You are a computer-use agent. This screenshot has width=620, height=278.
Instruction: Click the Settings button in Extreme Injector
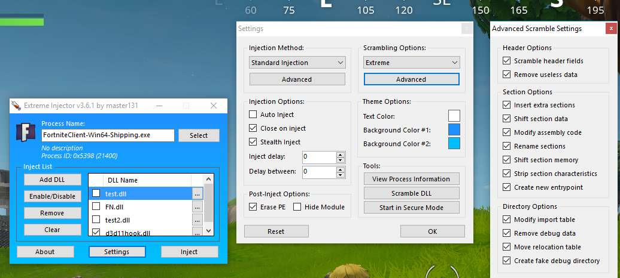117,252
